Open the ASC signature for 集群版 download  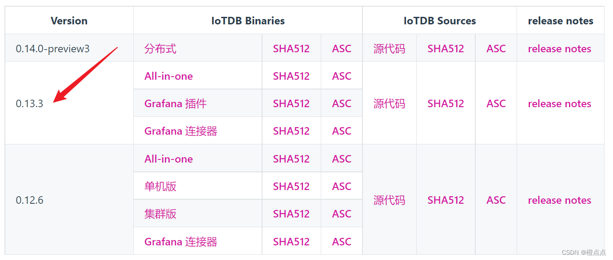[x=341, y=213]
